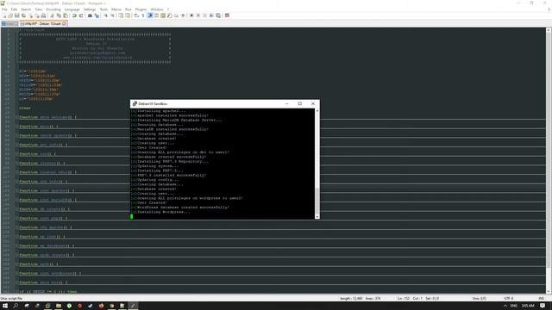Collapse the inst_mariadb function fold marker

pyautogui.click(x=17, y=200)
